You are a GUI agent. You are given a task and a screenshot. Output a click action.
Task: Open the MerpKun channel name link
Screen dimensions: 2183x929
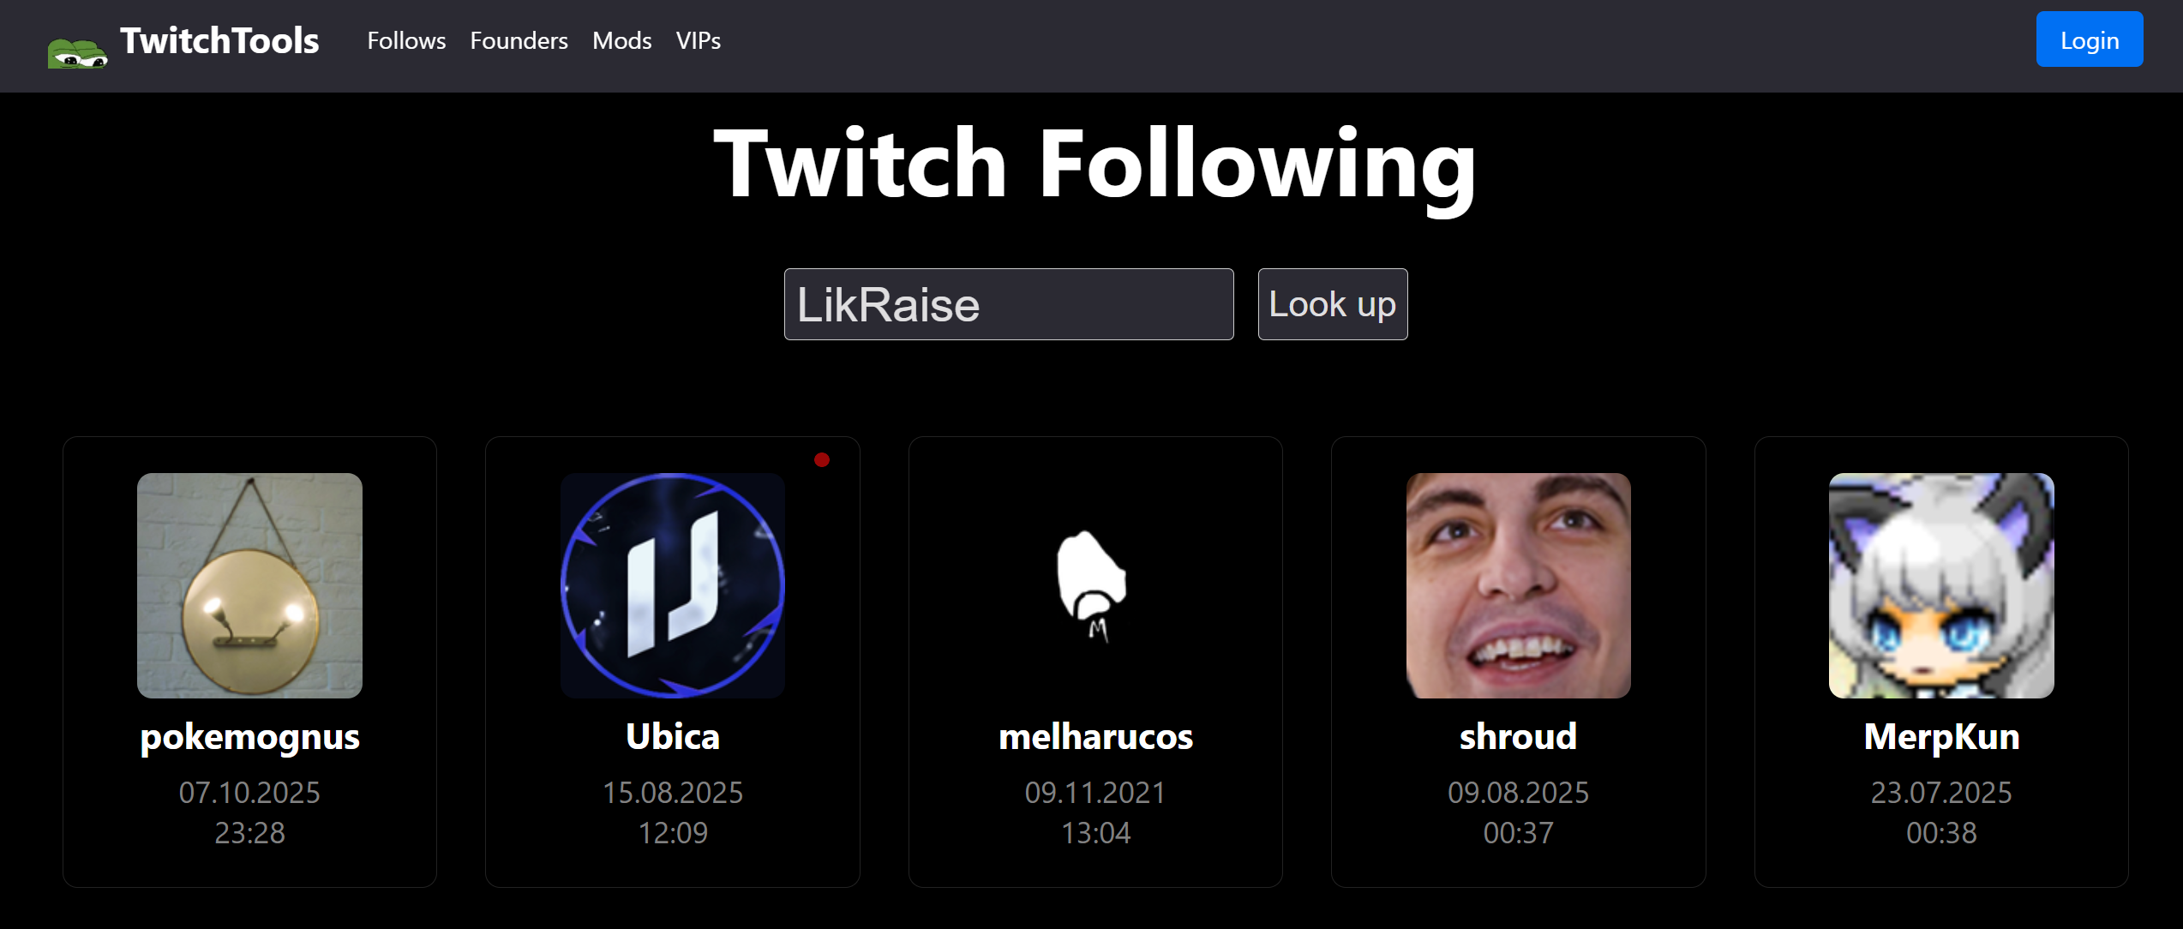coord(1941,737)
